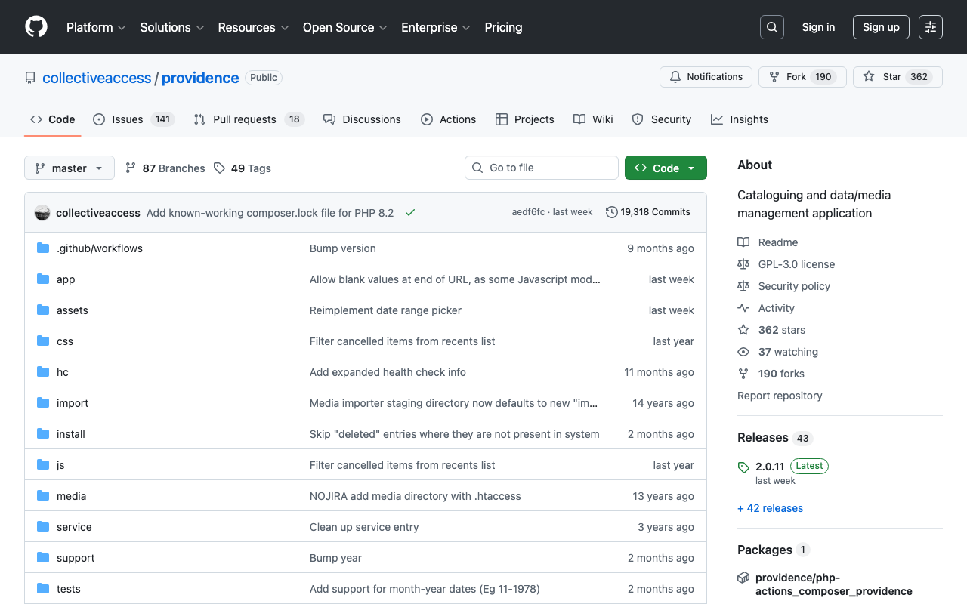The width and height of the screenshot is (967, 604).
Task: Click the Go to file search field
Action: point(542,168)
